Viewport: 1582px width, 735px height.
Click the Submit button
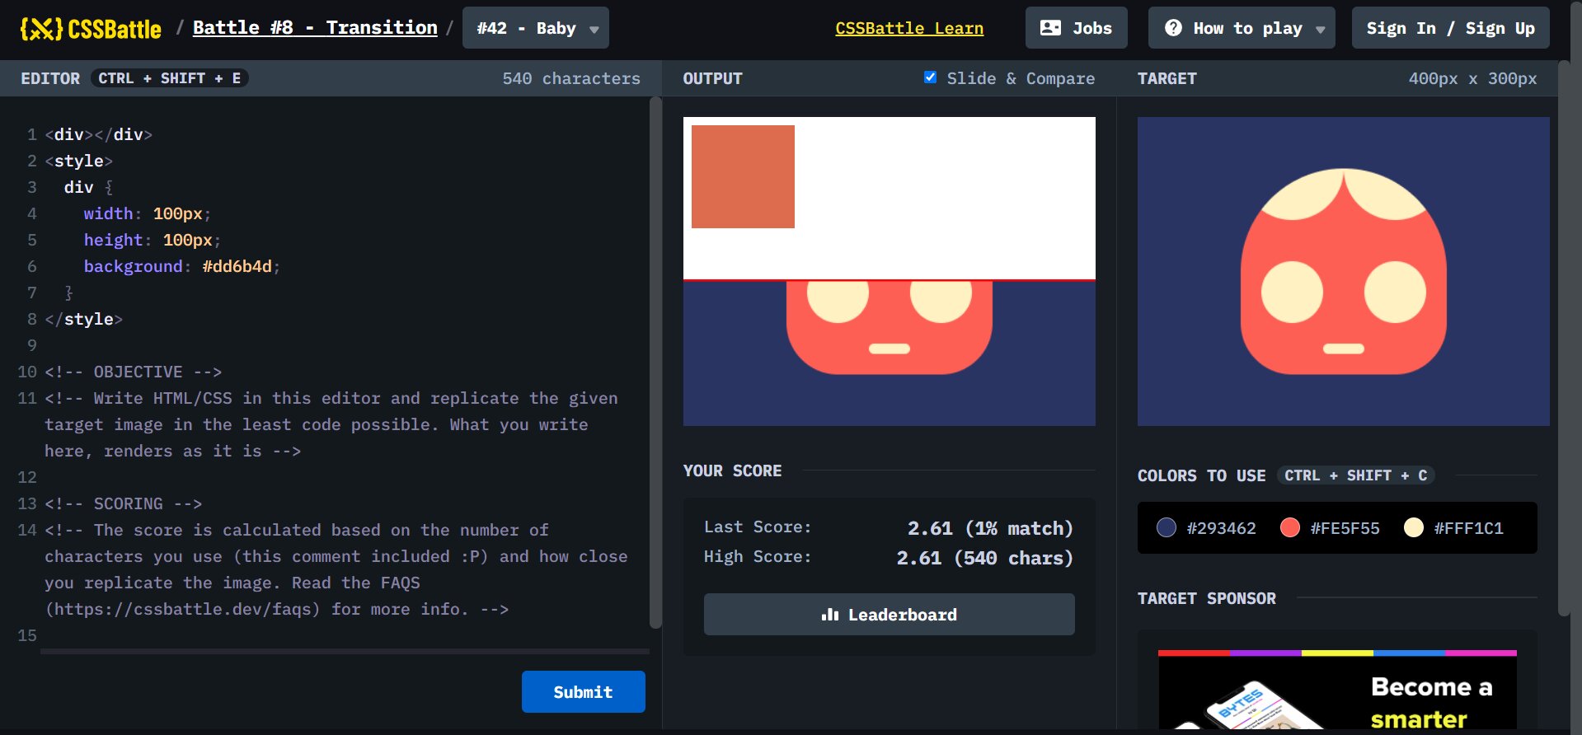point(583,691)
